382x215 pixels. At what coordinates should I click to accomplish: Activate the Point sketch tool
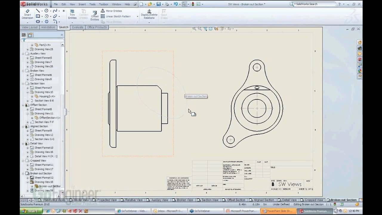pos(64,11)
